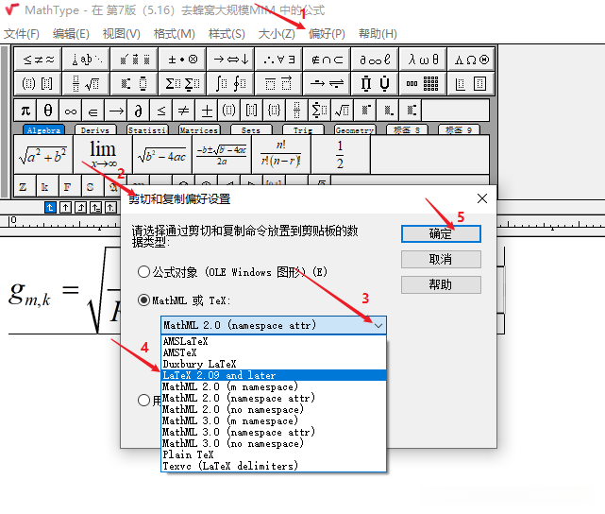Open the embellishments palette
605x514 pixels.
(134, 60)
